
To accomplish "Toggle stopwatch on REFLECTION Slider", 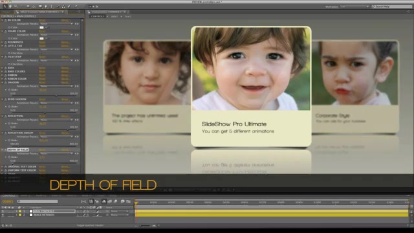I will tap(9, 124).
